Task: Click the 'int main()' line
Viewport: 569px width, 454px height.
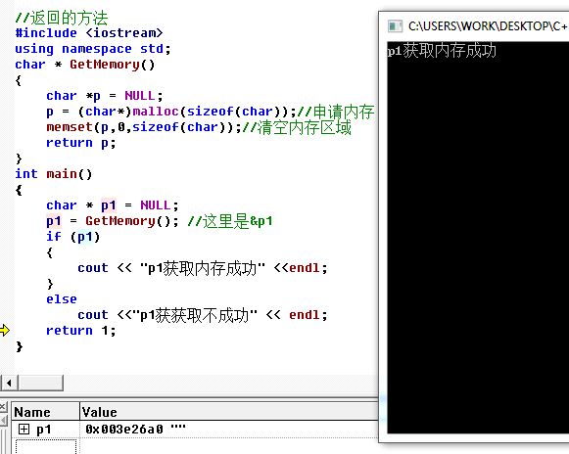Action: (53, 174)
